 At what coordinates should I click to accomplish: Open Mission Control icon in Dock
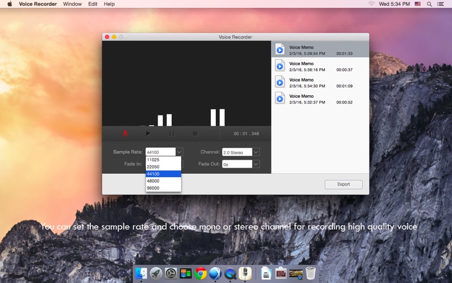186,273
